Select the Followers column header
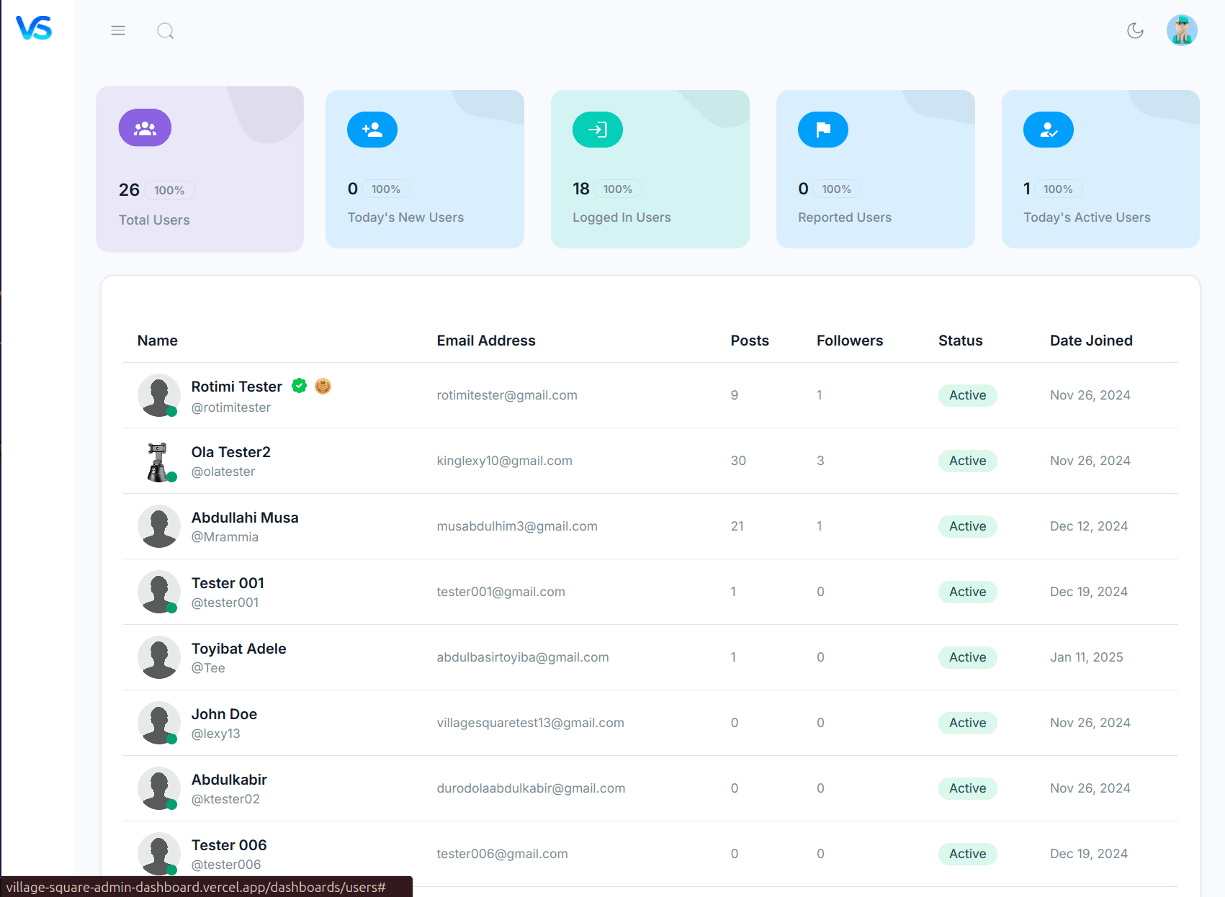This screenshot has width=1225, height=897. coord(849,341)
